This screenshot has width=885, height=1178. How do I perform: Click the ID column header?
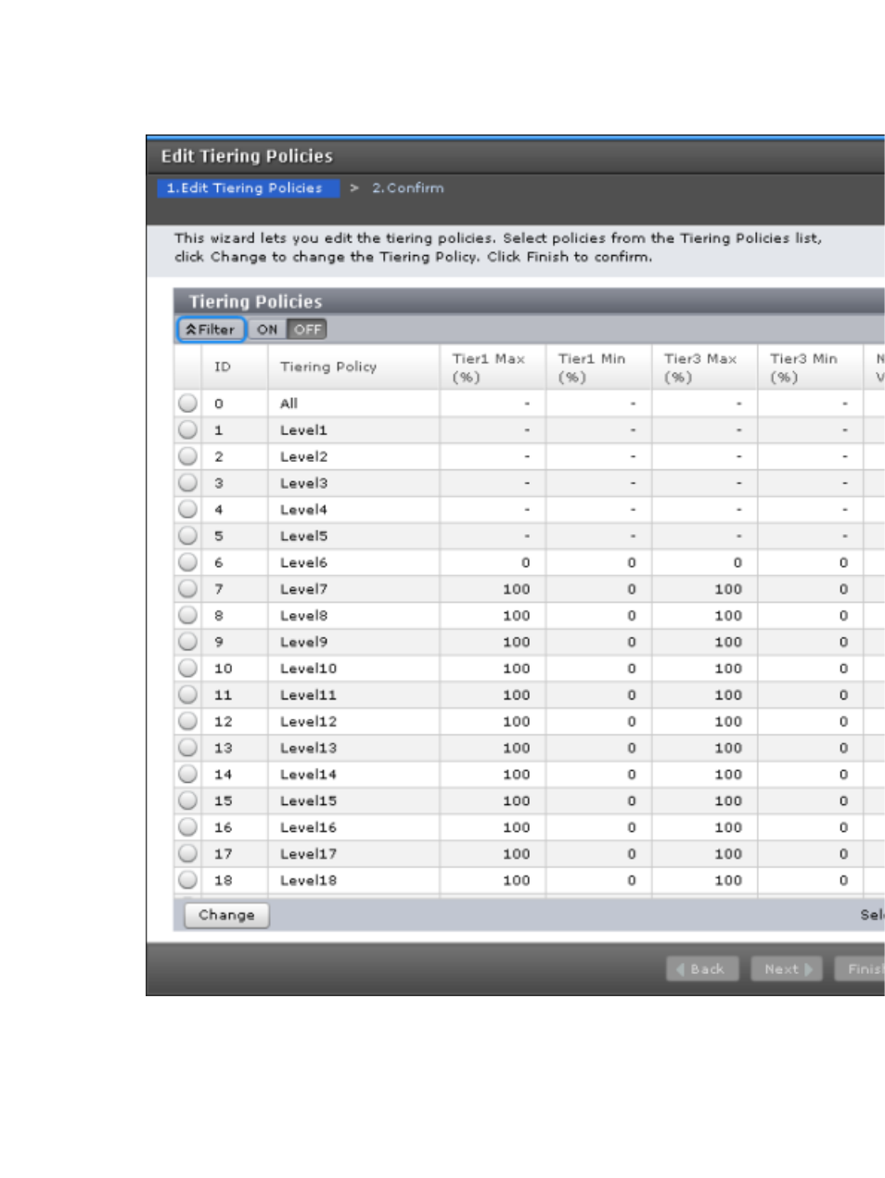tap(235, 367)
